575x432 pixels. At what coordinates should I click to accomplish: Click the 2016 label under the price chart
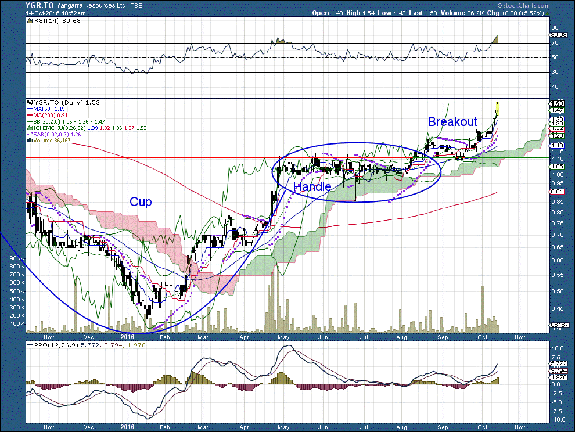pos(128,337)
